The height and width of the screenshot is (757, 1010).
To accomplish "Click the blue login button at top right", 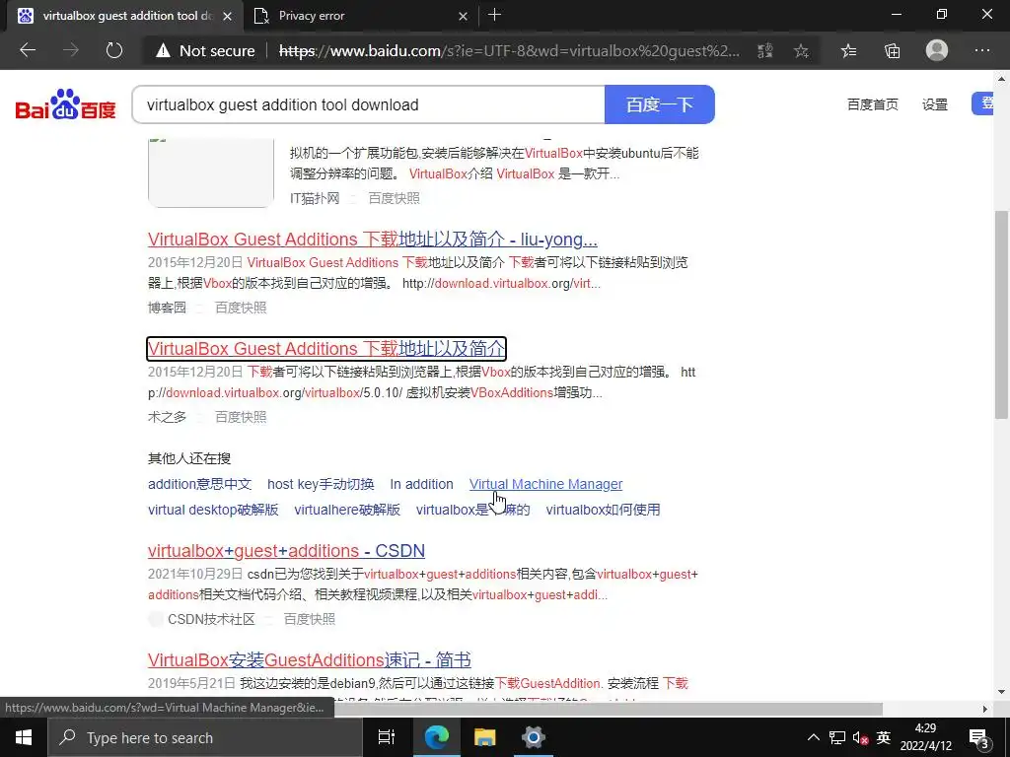I will [982, 103].
